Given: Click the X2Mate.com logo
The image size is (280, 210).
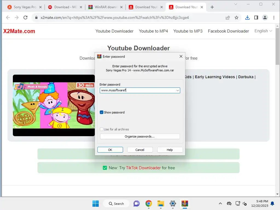Looking at the screenshot, I should pyautogui.click(x=19, y=31).
